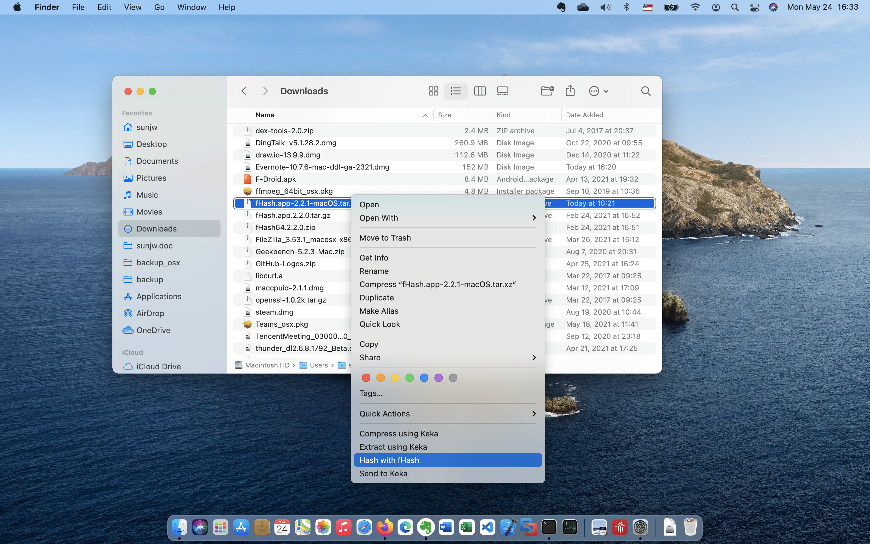Open the search icon in the toolbar

pos(645,91)
